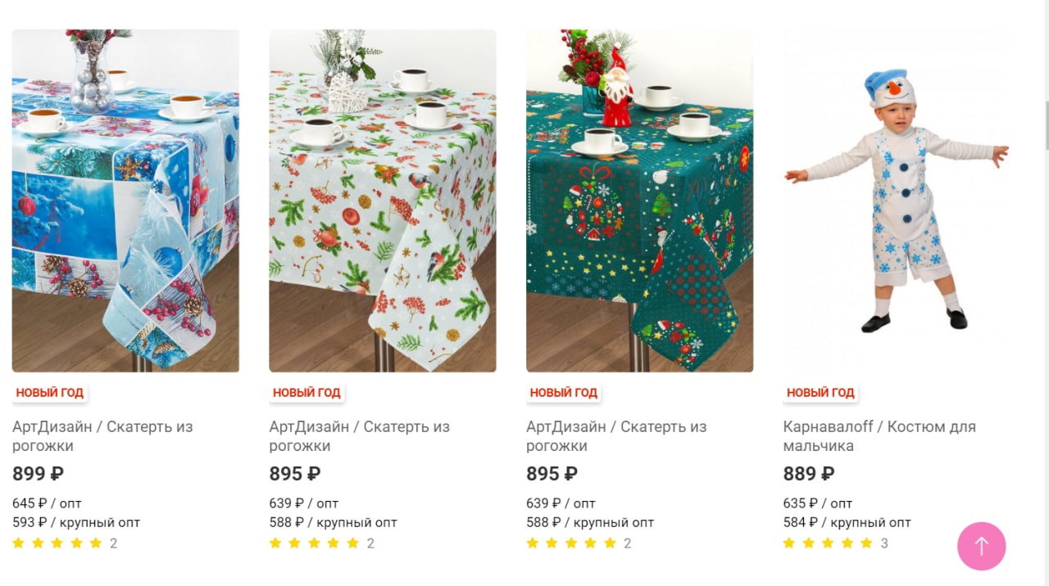The width and height of the screenshot is (1049, 586).
Task: Open the Карнавалoff Костюм для мальчика link
Action: (x=879, y=436)
